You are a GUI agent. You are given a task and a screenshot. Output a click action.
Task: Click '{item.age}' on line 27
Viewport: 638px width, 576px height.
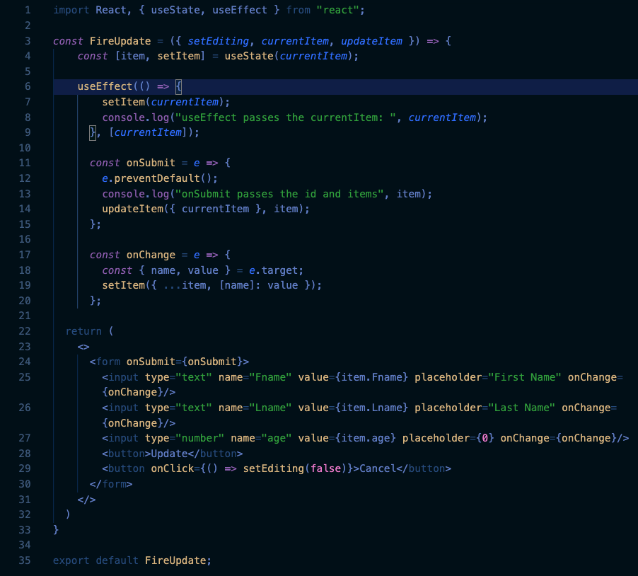(x=366, y=439)
